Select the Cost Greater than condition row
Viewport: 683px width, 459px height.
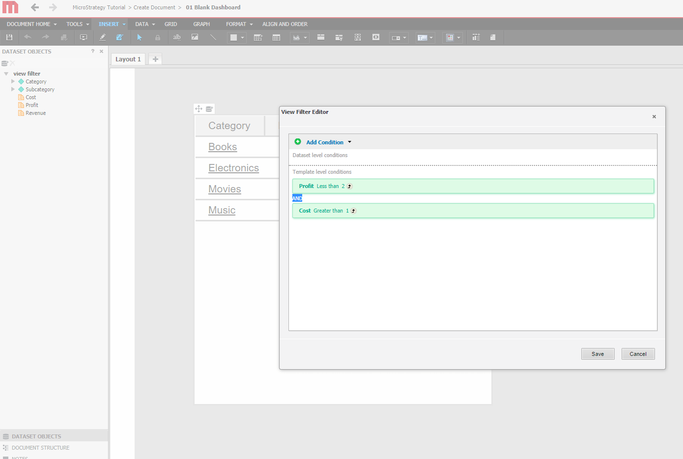pos(473,211)
